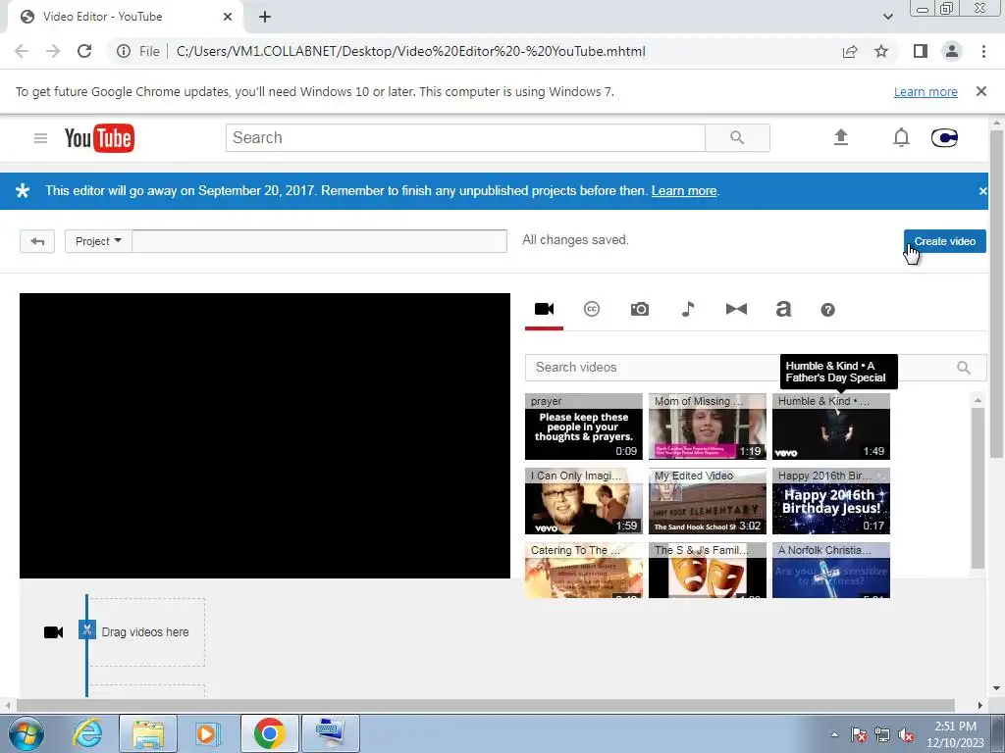
Task: Open Windows Media Player from taskbar
Action: pyautogui.click(x=207, y=733)
